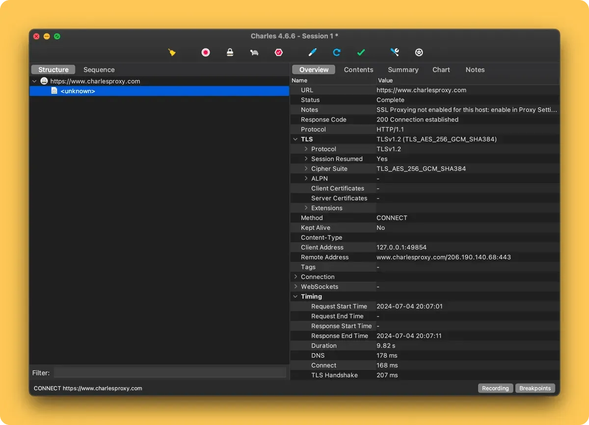Toggle the red Record button in toolbar

206,53
